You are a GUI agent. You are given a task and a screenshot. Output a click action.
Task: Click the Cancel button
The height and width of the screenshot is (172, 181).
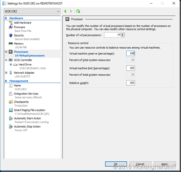click(140, 164)
